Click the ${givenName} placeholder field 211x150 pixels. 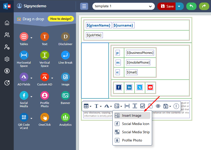[x=98, y=25]
